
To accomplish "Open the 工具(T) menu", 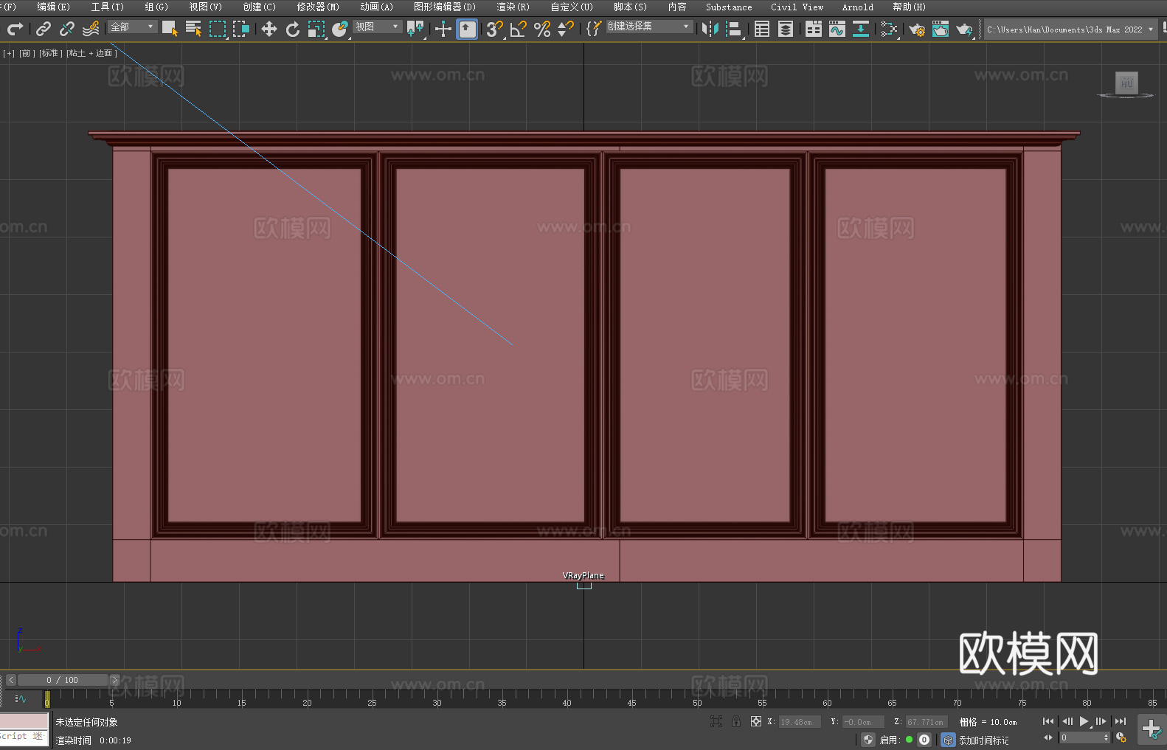I will pos(107,7).
